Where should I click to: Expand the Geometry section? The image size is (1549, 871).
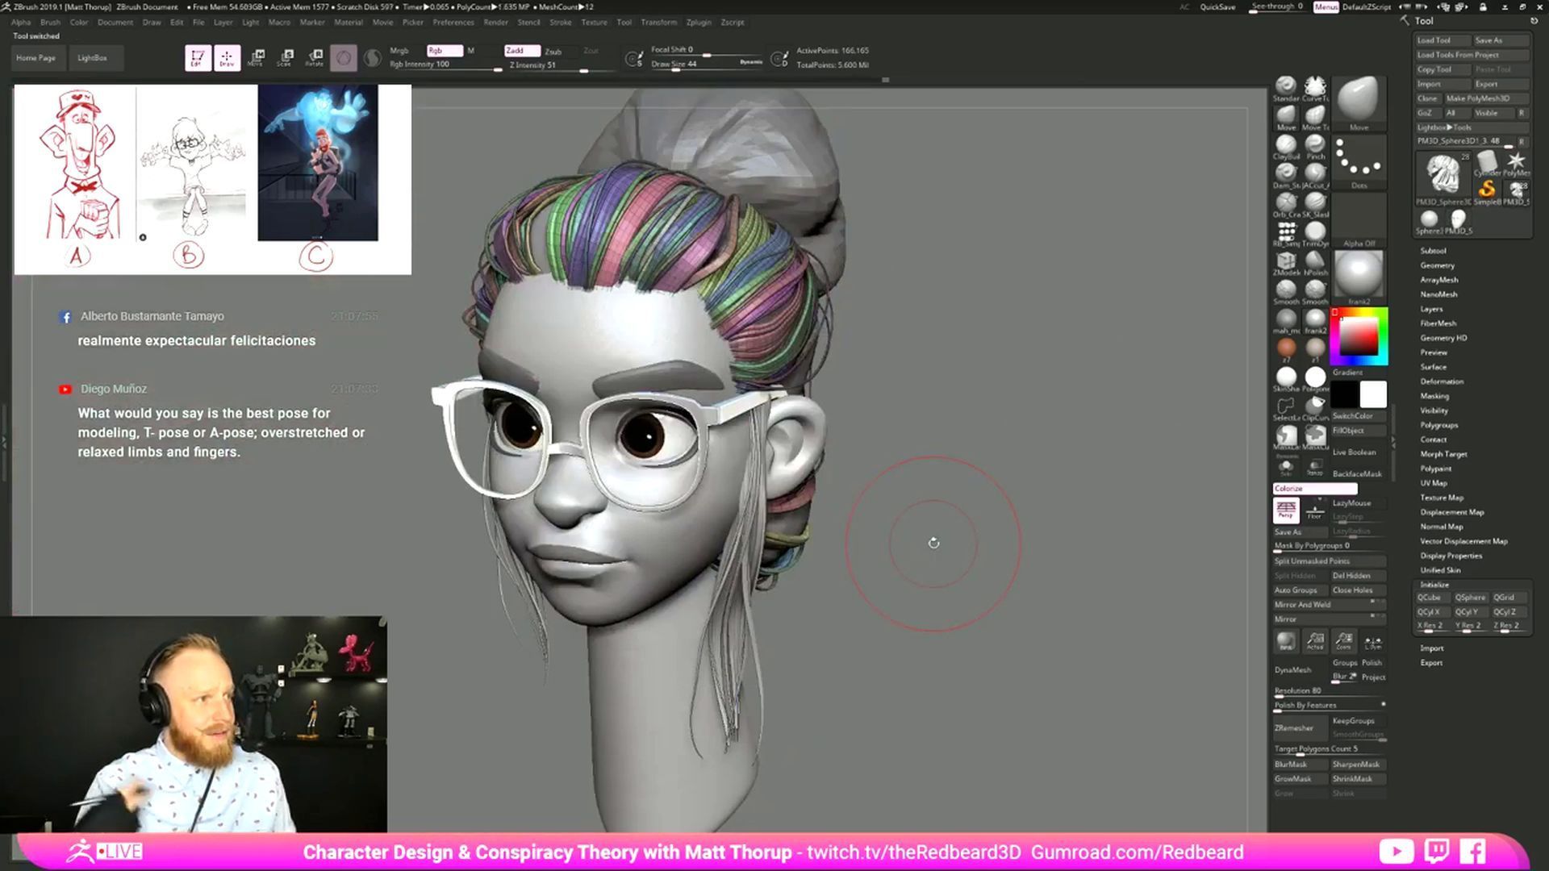point(1437,265)
